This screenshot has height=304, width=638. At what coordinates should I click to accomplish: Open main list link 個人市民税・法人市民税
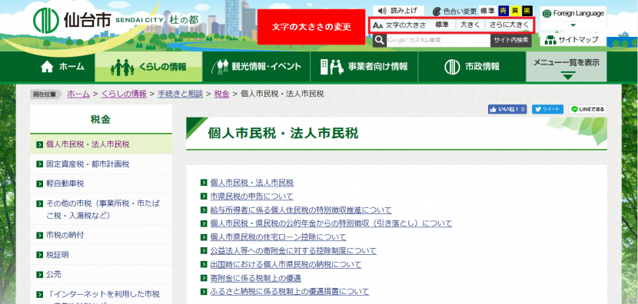coord(252,183)
